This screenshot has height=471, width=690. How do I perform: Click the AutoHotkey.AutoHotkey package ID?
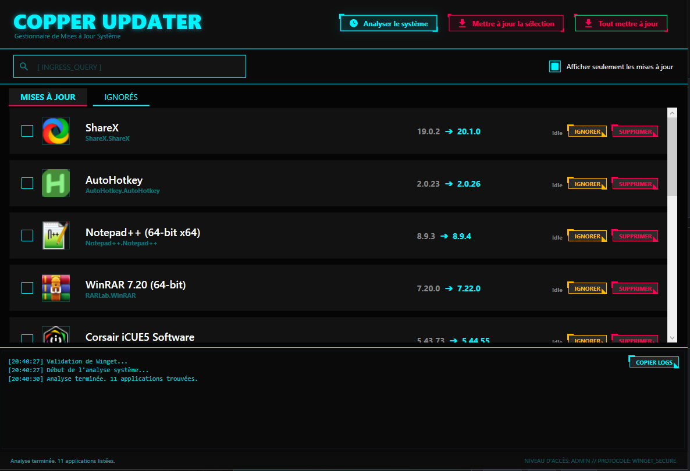[122, 191]
